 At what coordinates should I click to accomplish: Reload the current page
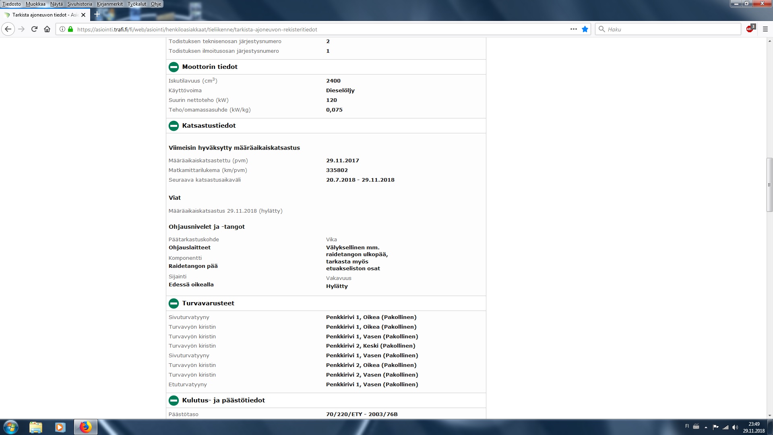tap(34, 29)
